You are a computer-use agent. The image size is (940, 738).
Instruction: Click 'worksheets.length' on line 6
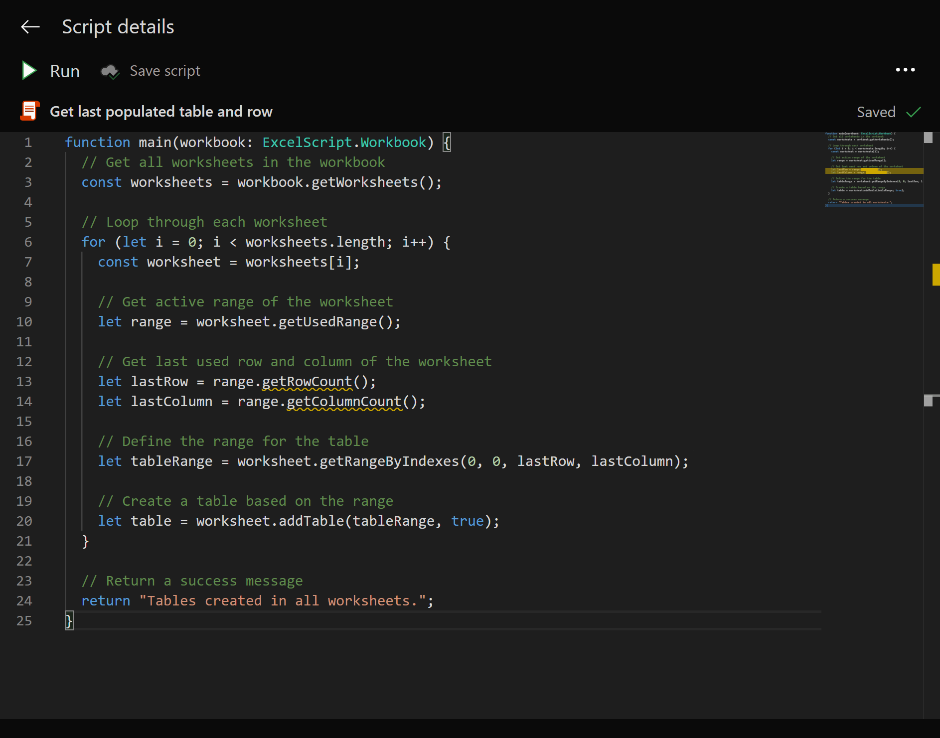point(315,242)
